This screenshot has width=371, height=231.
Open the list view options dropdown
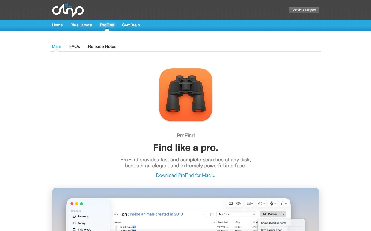pos(250,204)
